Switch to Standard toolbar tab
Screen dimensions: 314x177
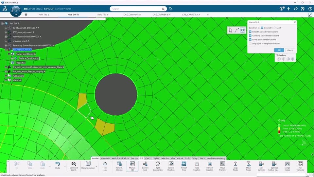[95, 158]
